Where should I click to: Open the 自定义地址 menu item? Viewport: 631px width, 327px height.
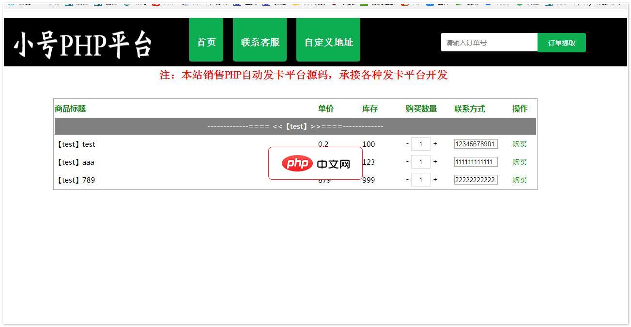[328, 42]
